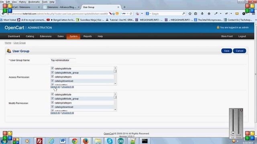Viewport: 257px width, 144px height.
Task: Open the Firefox downloads arrow icon
Action: pos(202,14)
